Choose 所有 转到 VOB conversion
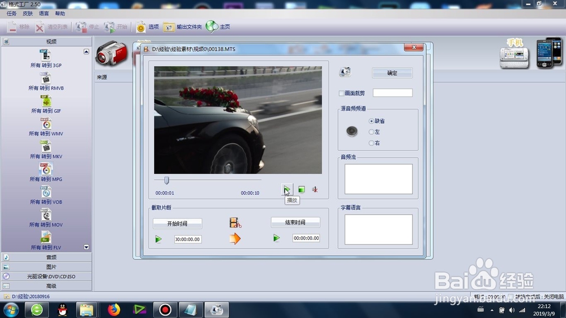 coord(46,195)
